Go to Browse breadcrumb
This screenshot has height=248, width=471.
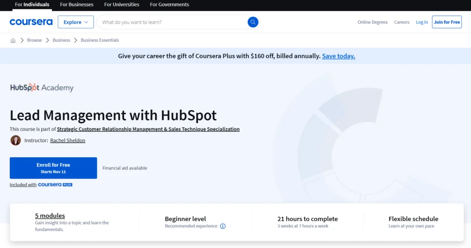tap(34, 40)
